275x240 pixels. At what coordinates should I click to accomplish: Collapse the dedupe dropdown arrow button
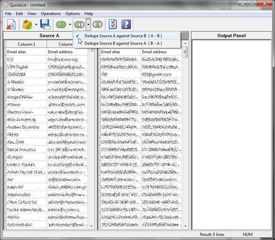(x=88, y=24)
